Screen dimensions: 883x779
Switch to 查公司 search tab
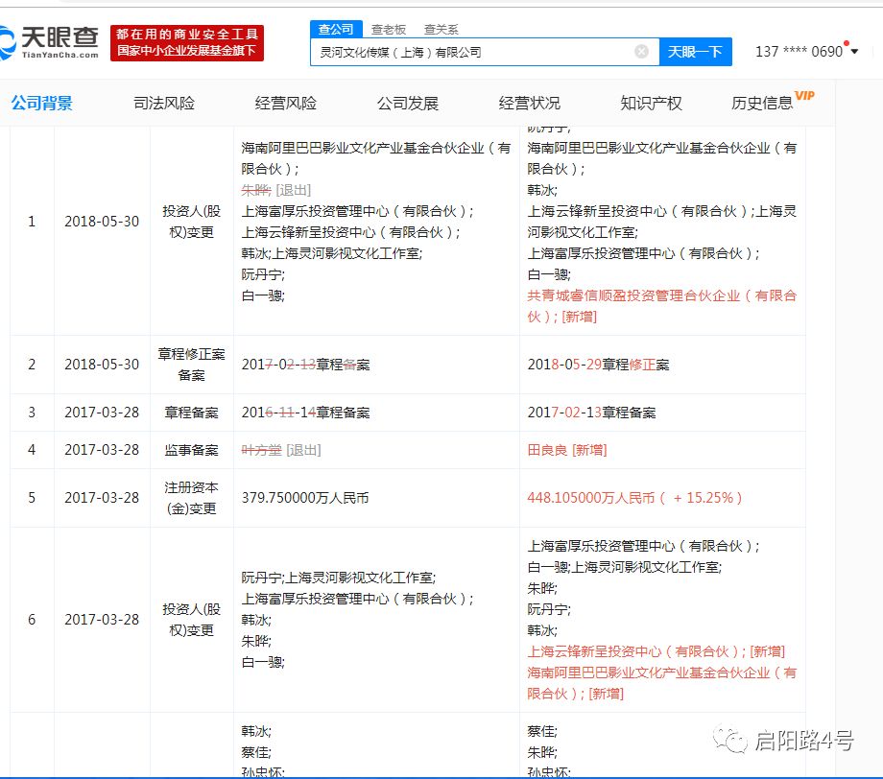coord(336,30)
